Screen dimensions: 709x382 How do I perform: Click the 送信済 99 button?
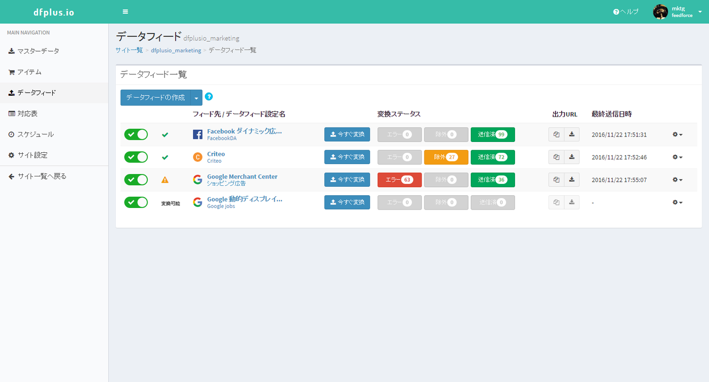coord(493,135)
